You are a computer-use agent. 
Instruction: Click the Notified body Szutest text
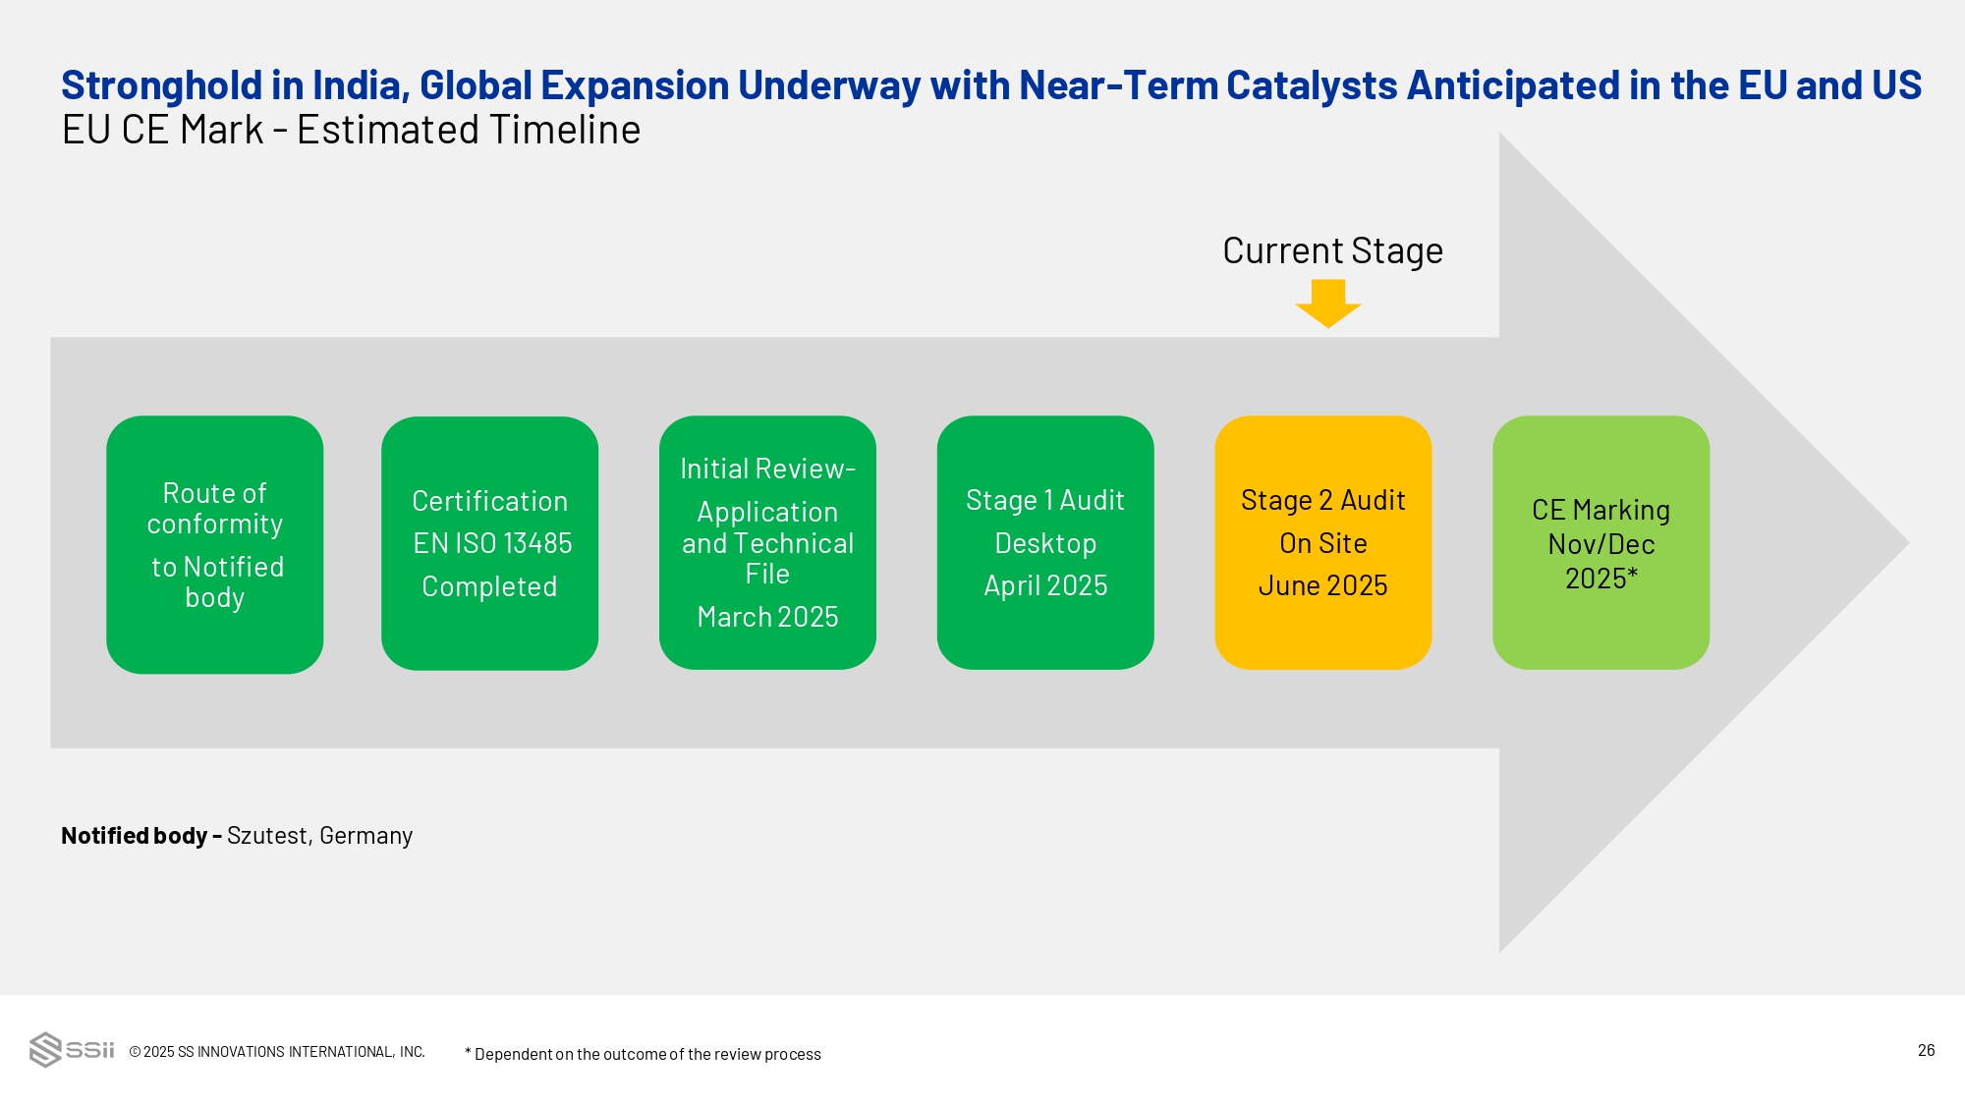click(237, 836)
